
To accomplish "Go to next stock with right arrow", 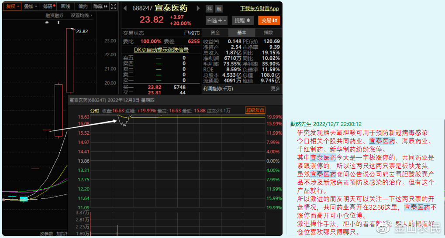I will (x=198, y=8).
